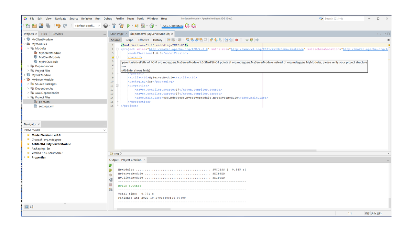
Task: Click the Clean and Build icon
Action: (x=121, y=26)
